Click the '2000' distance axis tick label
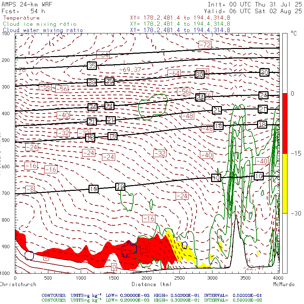The width and height of the screenshot is (304, 304). 147,278
